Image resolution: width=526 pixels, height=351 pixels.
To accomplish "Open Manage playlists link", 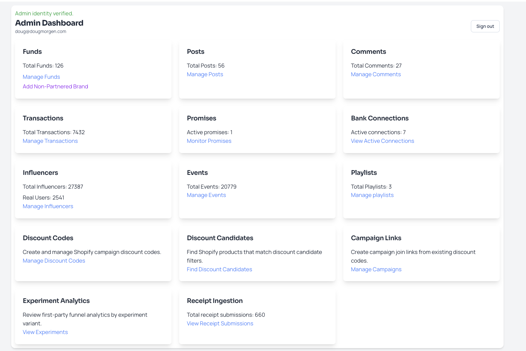I will point(372,195).
